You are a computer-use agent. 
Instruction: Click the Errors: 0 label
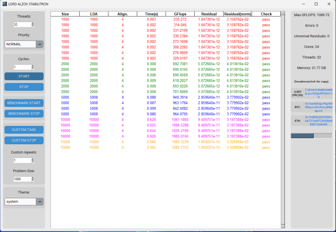312,26
